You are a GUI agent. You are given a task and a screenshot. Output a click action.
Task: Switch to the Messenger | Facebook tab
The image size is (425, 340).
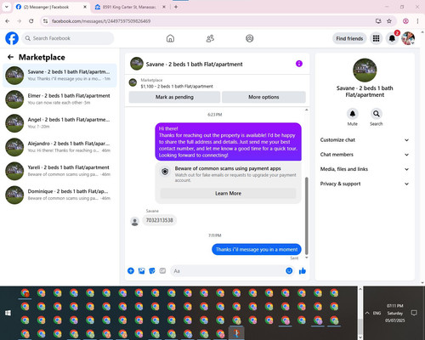51,7
